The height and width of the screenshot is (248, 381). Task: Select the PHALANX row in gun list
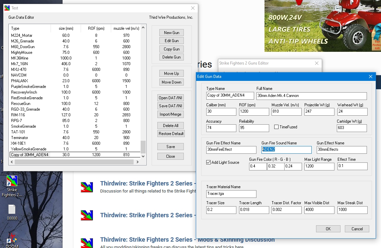(x=75, y=81)
